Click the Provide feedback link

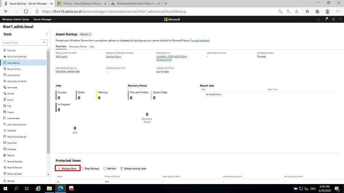click(200, 40)
